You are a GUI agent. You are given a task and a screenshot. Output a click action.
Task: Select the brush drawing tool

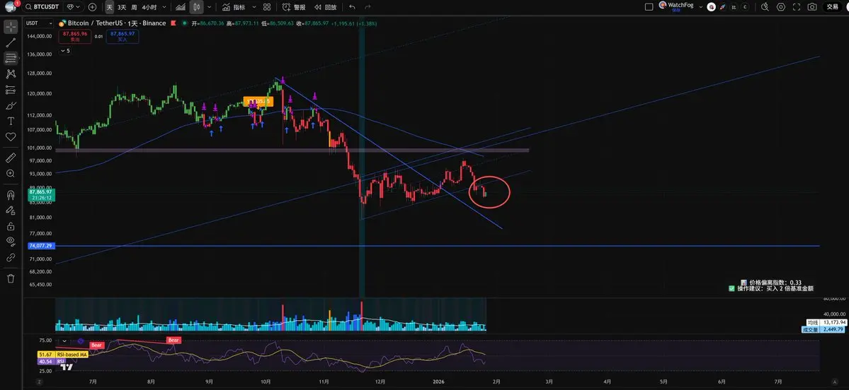tap(11, 105)
